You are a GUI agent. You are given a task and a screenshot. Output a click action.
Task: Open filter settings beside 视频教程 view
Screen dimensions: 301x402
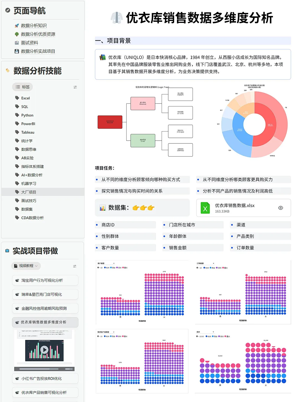pyautogui.click(x=75, y=266)
